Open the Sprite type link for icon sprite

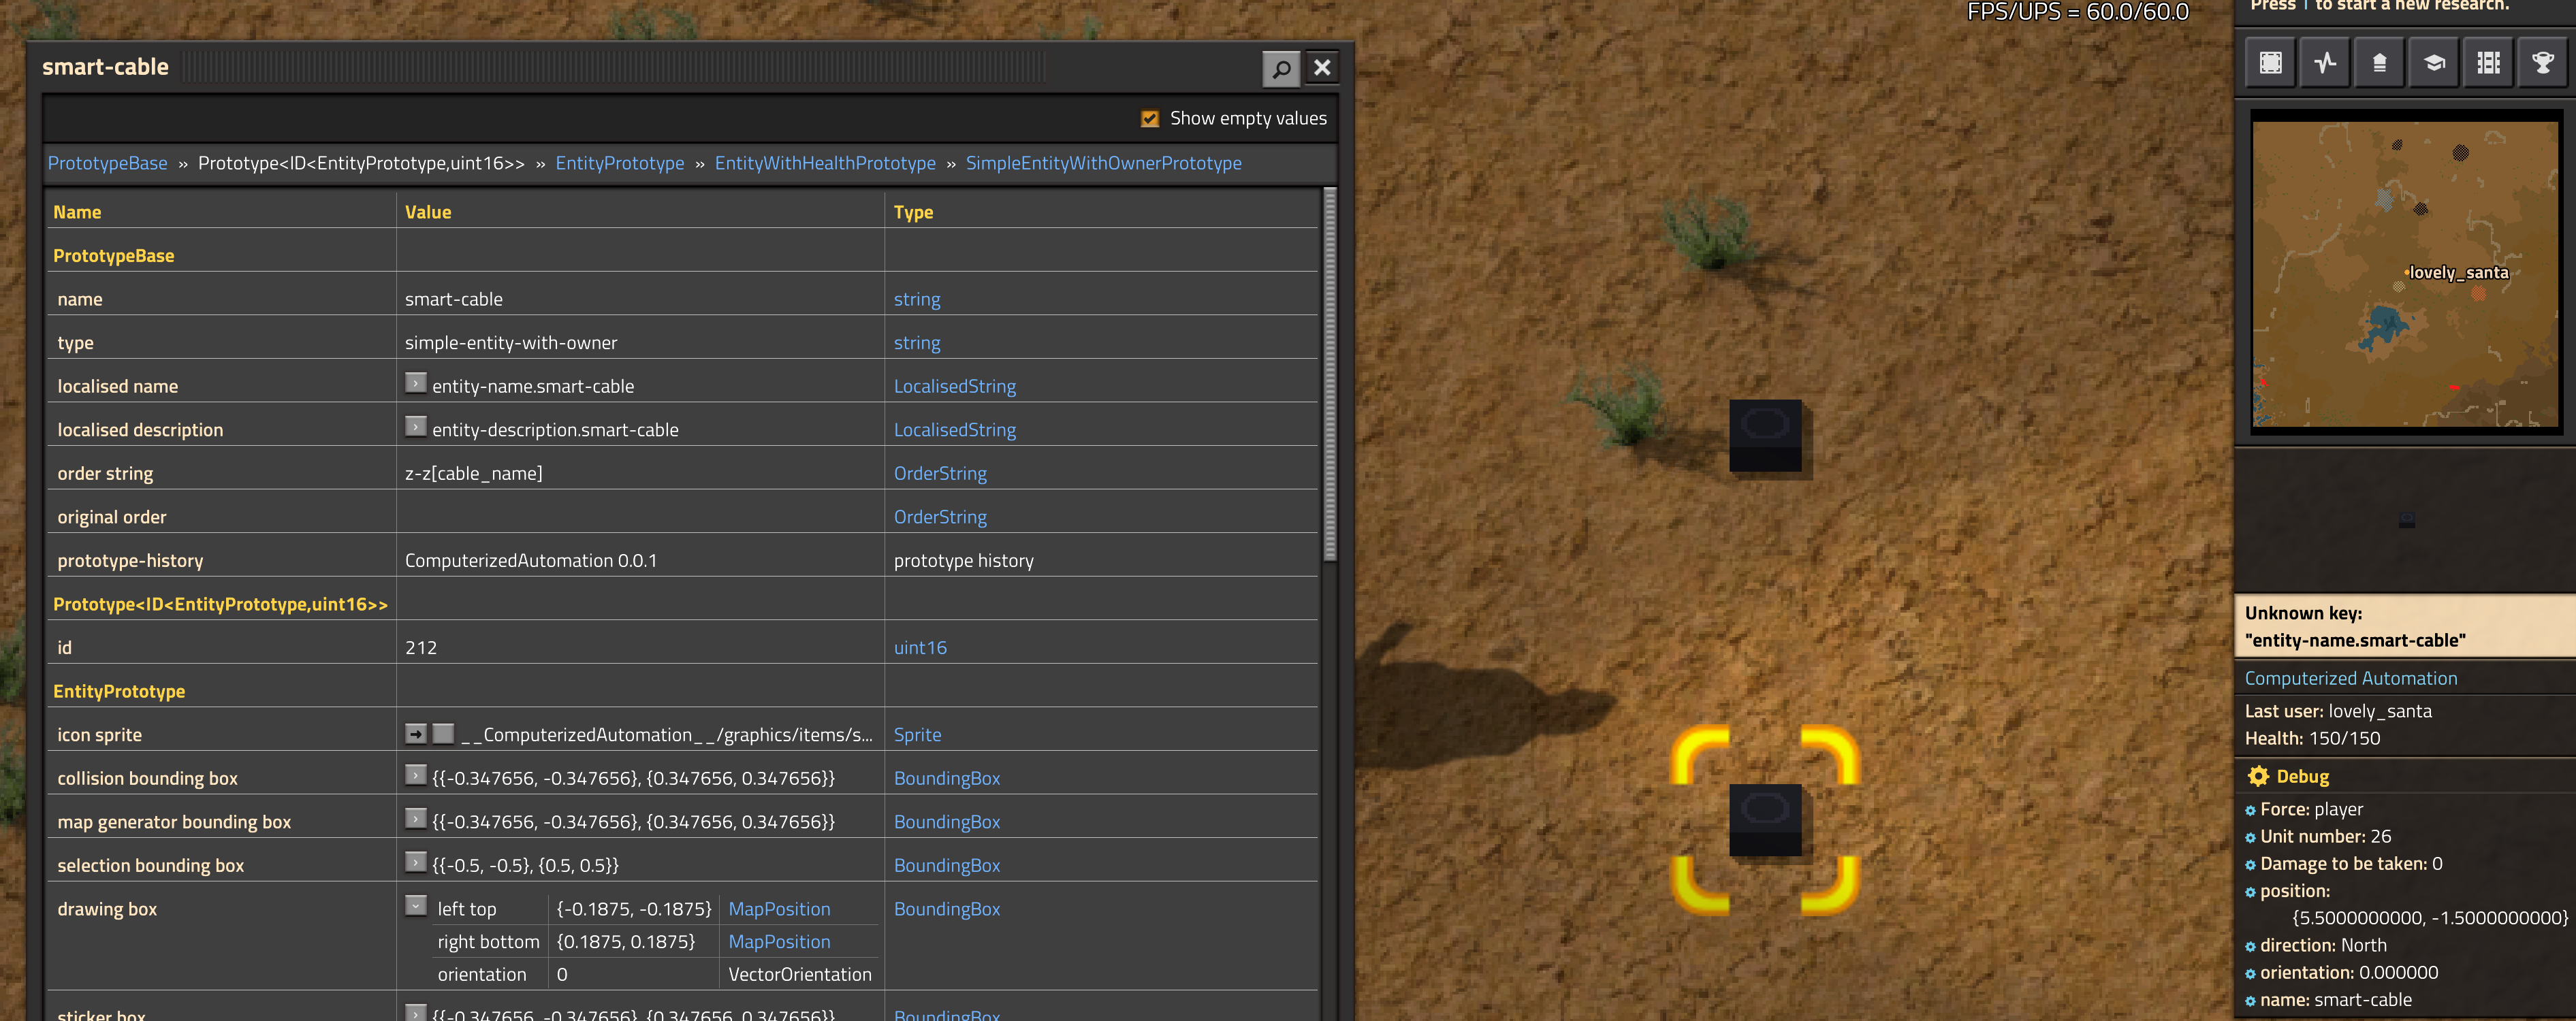tap(917, 735)
